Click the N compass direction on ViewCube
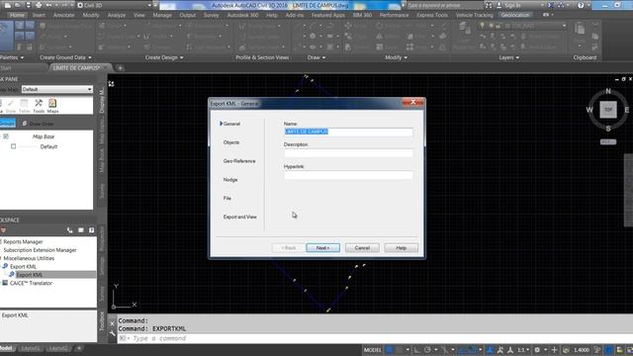Screen dimensions: 633x356 click(x=608, y=91)
